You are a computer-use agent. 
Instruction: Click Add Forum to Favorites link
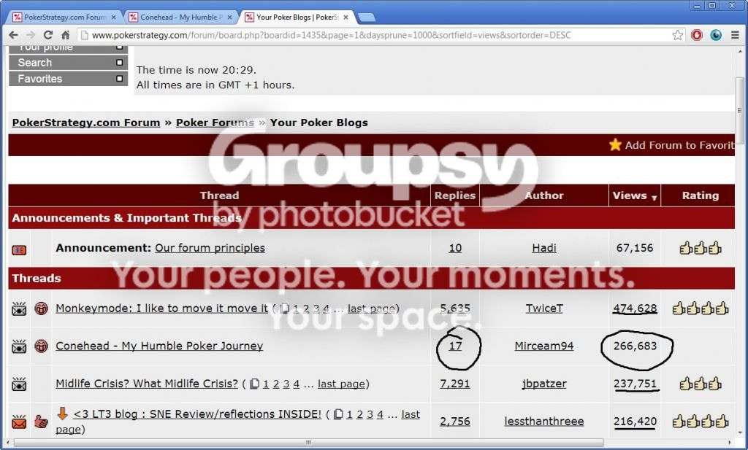(x=680, y=145)
